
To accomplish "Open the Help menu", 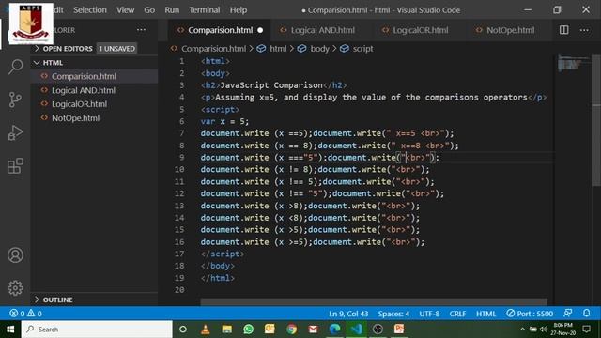I will pyautogui.click(x=239, y=10).
